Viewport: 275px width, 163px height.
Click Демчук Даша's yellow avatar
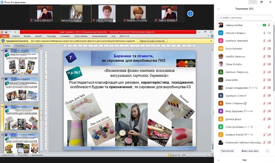[x=221, y=119]
